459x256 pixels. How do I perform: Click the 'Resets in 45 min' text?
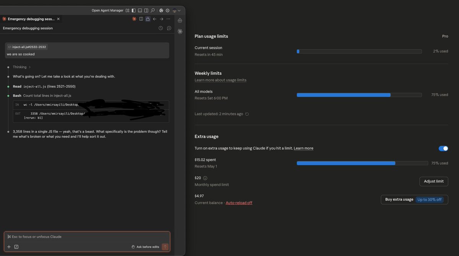point(208,55)
